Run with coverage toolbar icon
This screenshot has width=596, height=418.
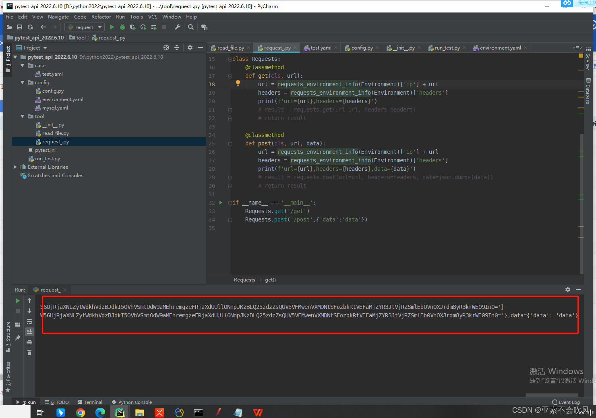132,27
